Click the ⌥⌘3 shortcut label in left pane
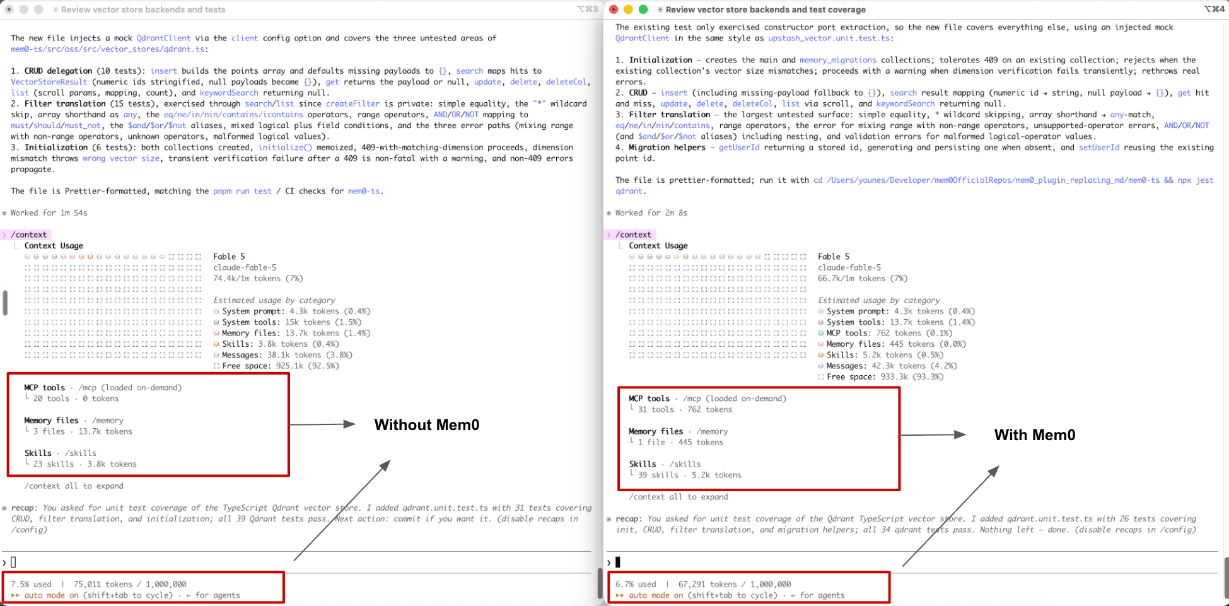 click(587, 9)
